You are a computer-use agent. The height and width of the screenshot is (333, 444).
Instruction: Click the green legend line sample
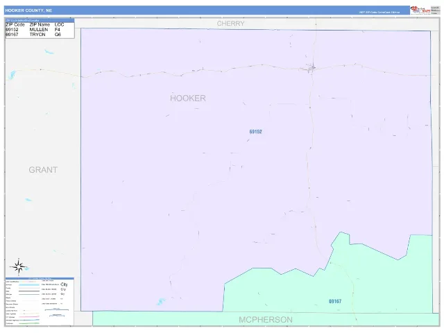[29, 323]
